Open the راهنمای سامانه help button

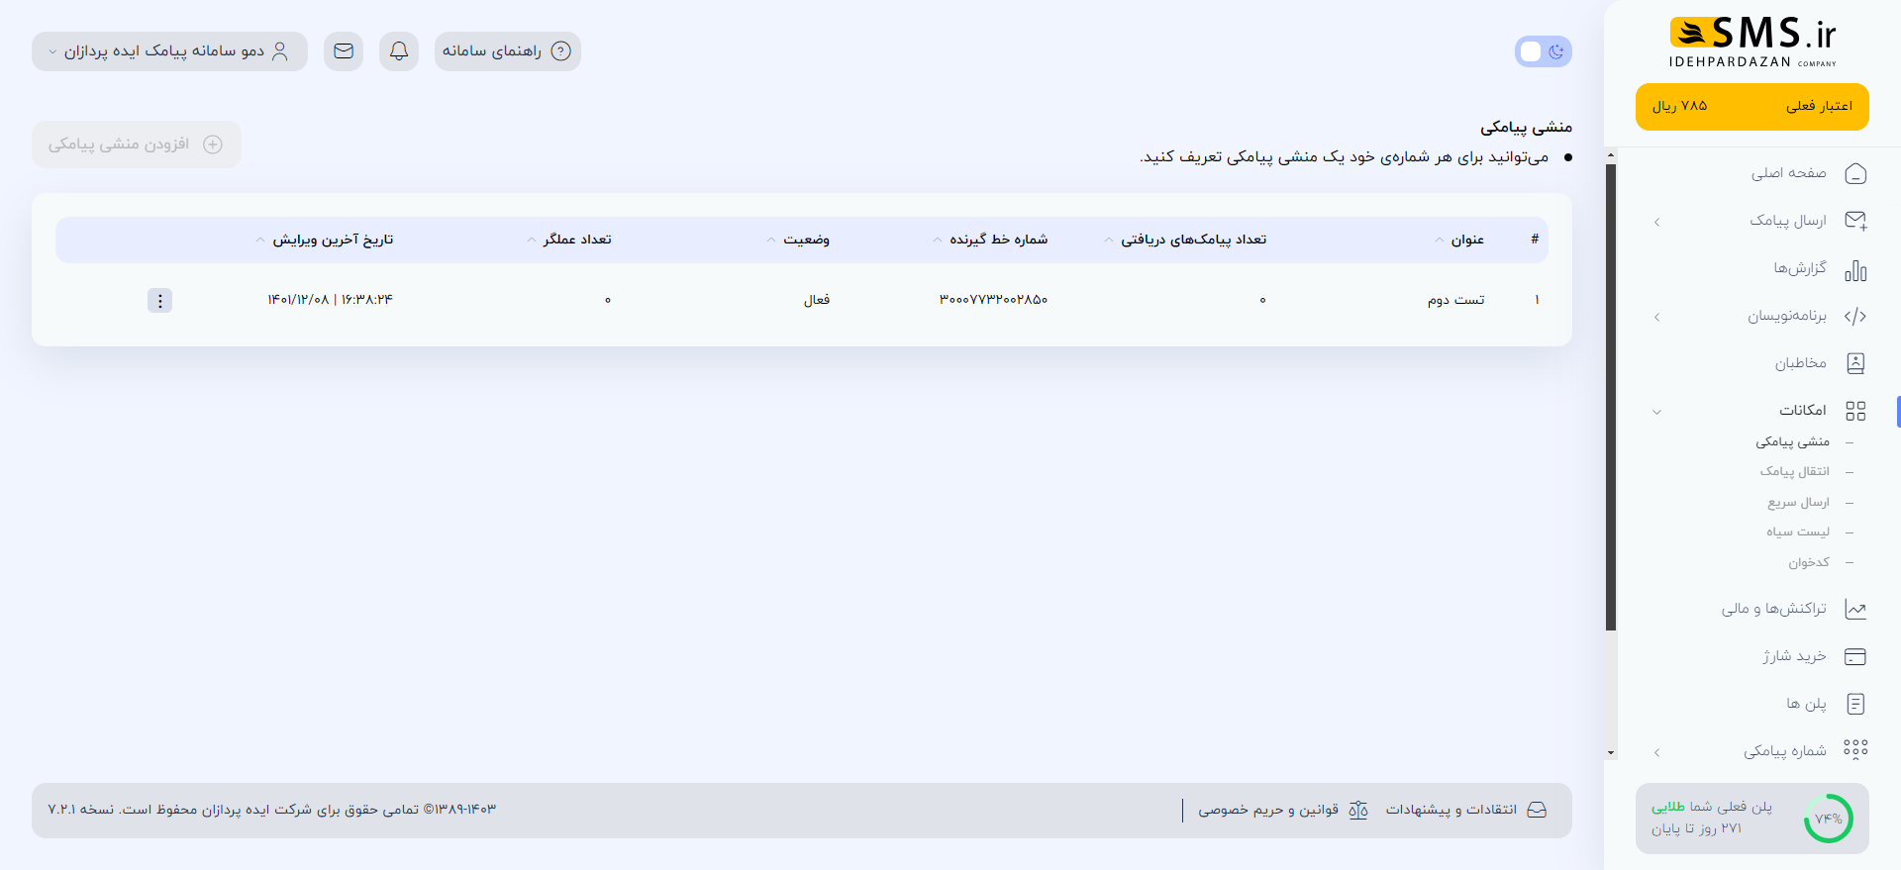(x=507, y=51)
